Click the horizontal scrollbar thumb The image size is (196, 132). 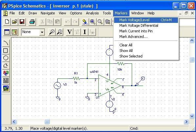pyautogui.click(x=47, y=122)
